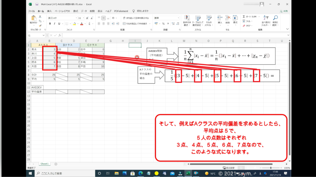Click the Insert Function fx icon
316x177 pixels.
tap(60, 35)
